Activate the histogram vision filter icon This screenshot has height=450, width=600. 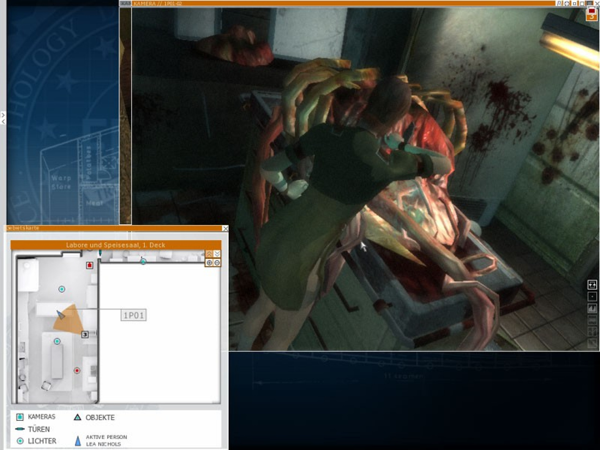592,308
